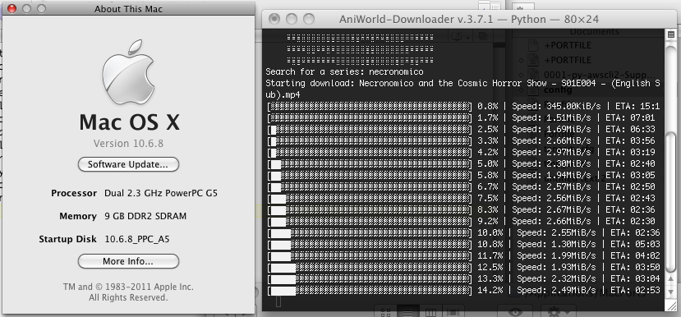Click the Version 10.6.8 text
Screen dimensions: 681x317
click(128, 143)
